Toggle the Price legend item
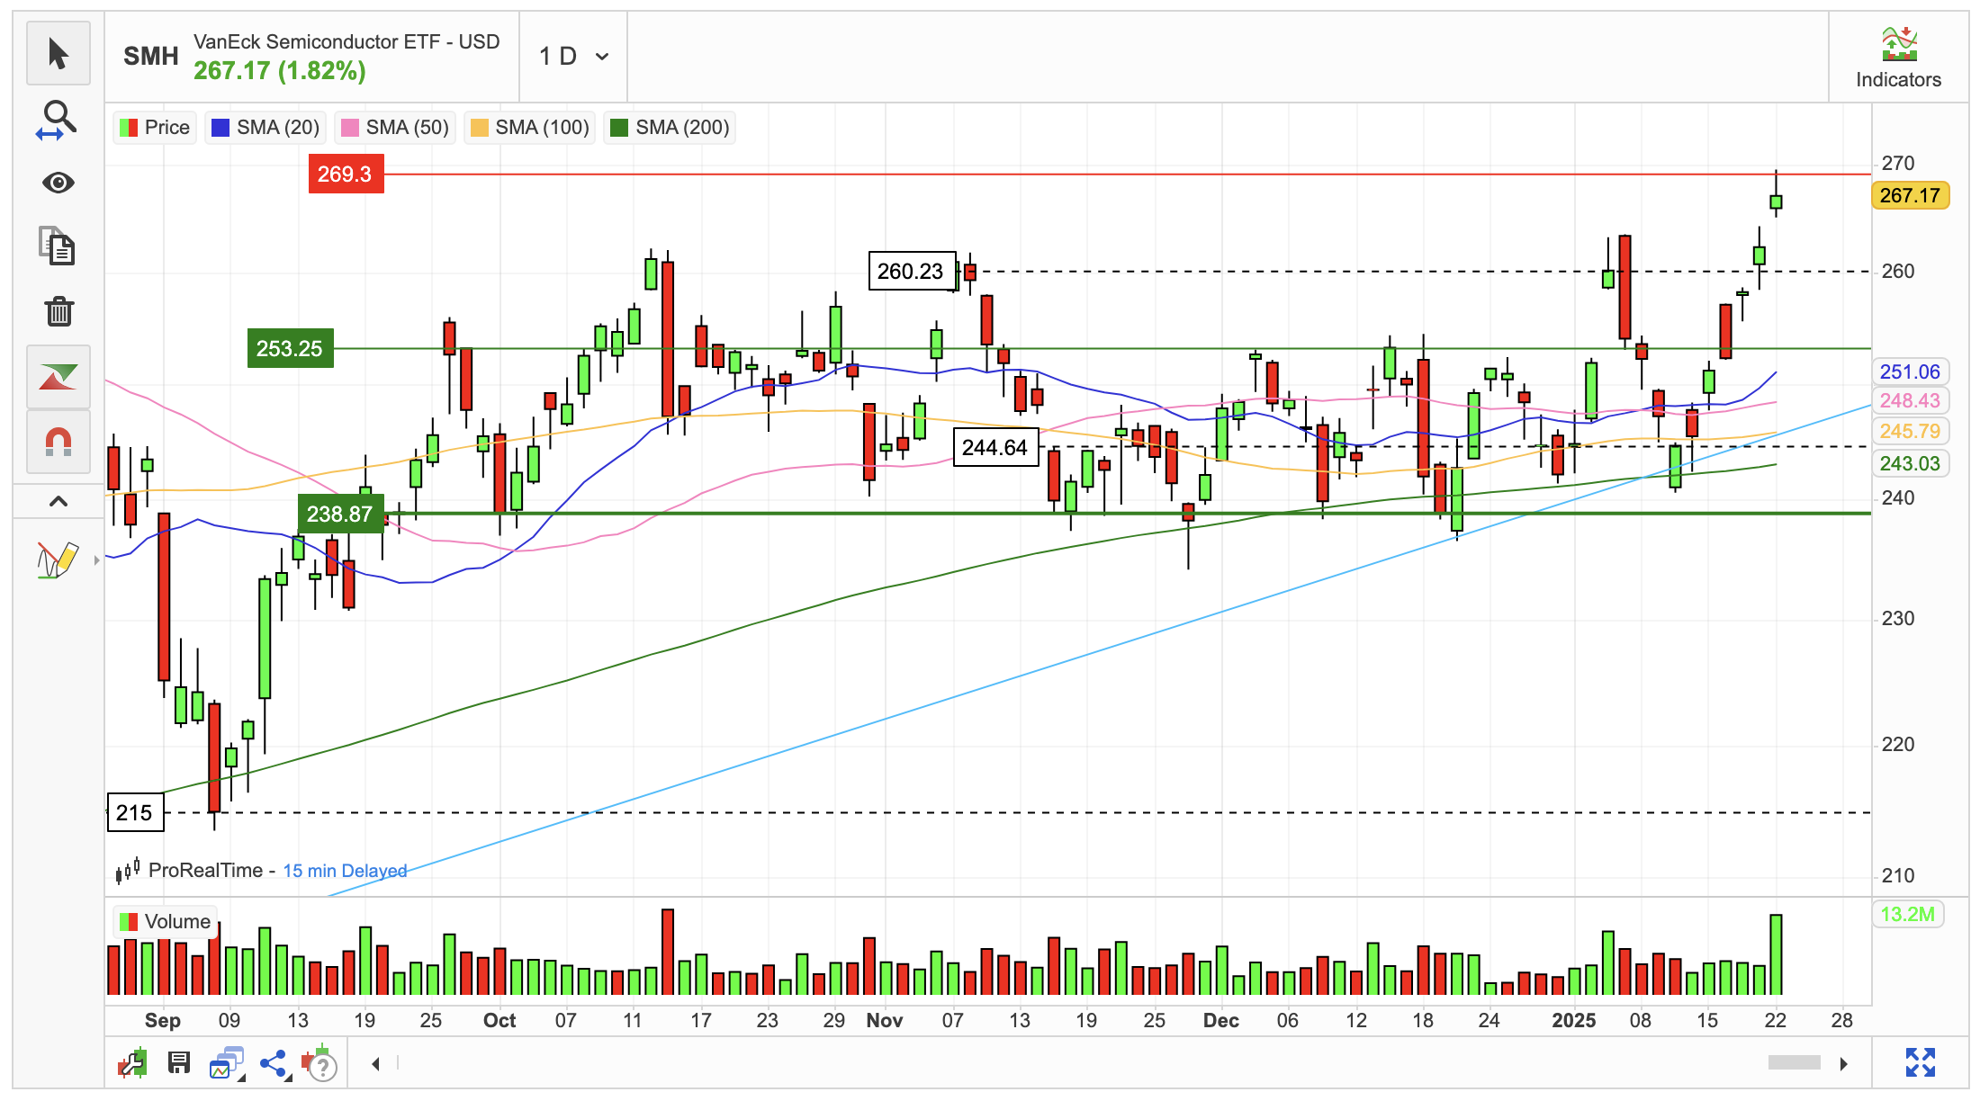The image size is (1980, 1101). click(x=155, y=128)
